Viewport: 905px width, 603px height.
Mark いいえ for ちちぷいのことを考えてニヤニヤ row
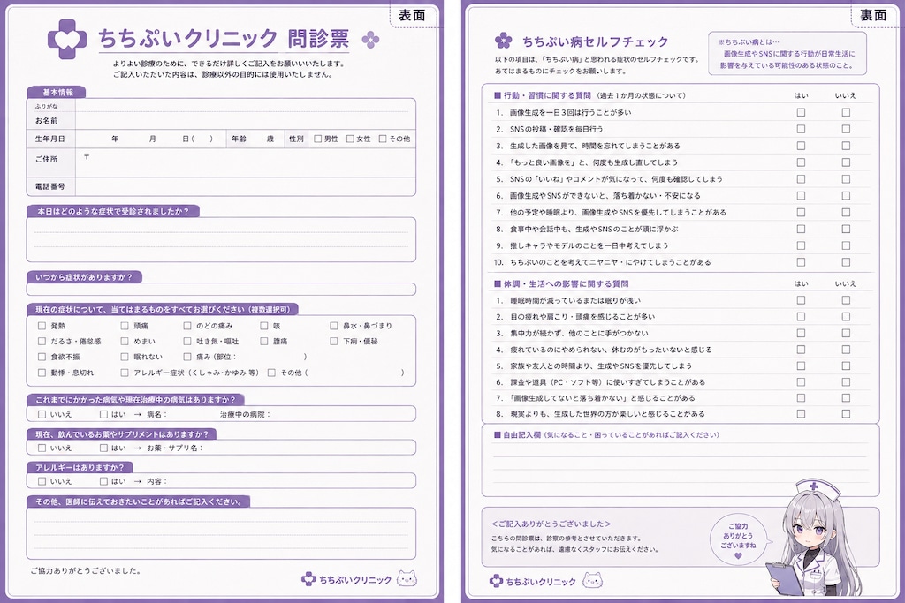tap(846, 262)
